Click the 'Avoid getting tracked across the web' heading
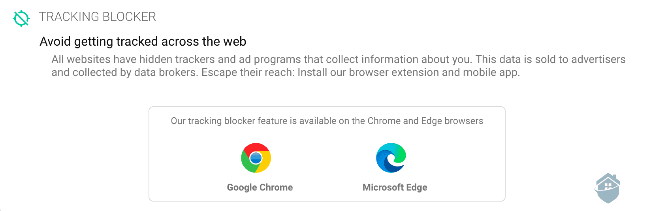The height and width of the screenshot is (211, 651). coord(143,41)
